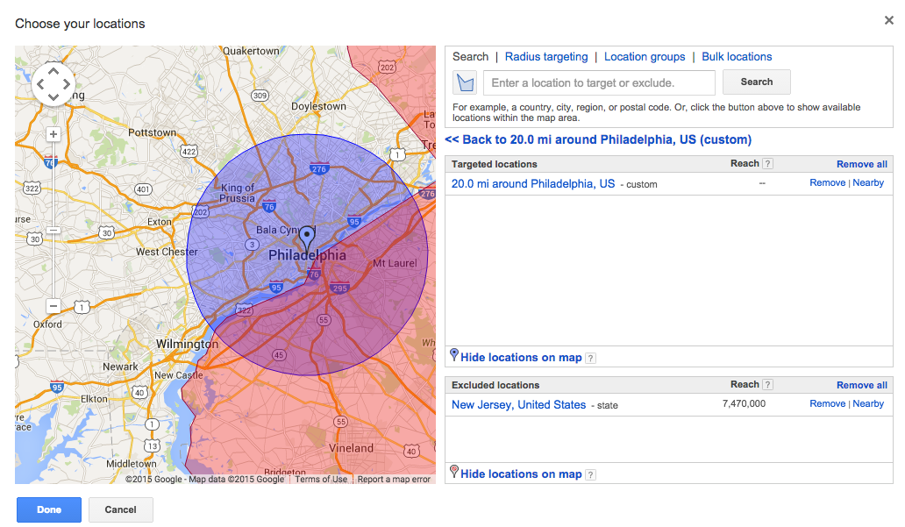The image size is (905, 527).
Task: Open the Bulk locations tab
Action: [737, 57]
